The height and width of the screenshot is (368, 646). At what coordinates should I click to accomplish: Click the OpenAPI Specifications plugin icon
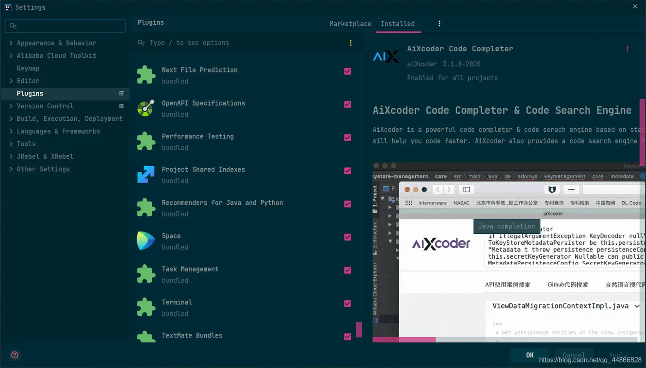click(146, 108)
